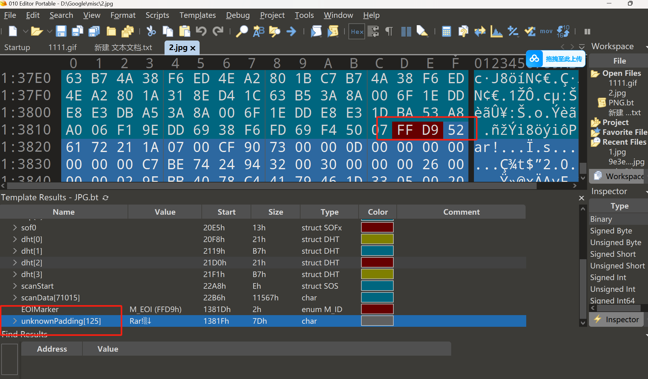This screenshot has width=648, height=379.
Task: Expand the unknownPadding[125] row
Action: 15,321
